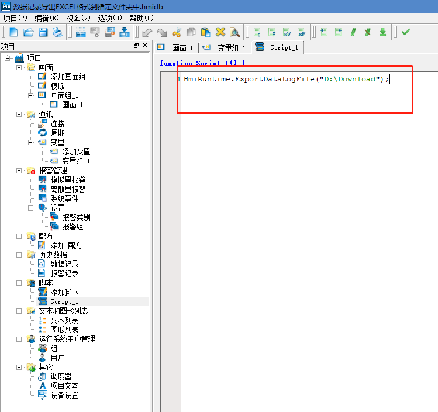Screen dimensions: 438x412
Task: Click the script toolbar icon labeled F
Action: [272, 32]
